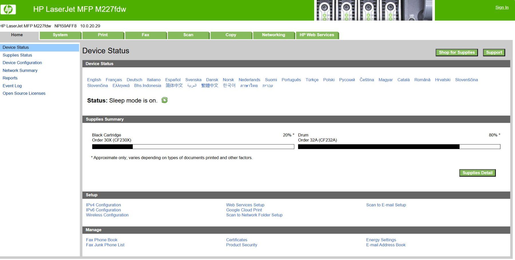
Task: Click the Drum level progress bar
Action: tap(399, 147)
